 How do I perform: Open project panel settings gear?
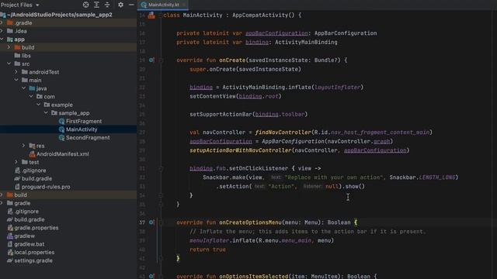tap(120, 5)
